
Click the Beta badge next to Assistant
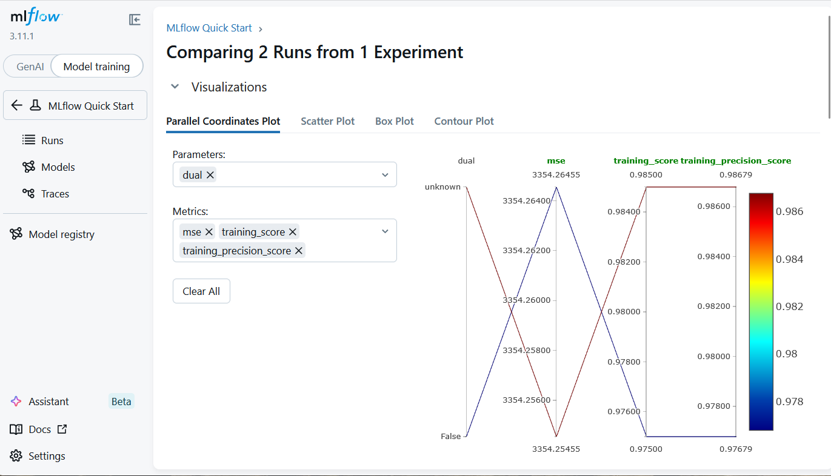click(121, 401)
